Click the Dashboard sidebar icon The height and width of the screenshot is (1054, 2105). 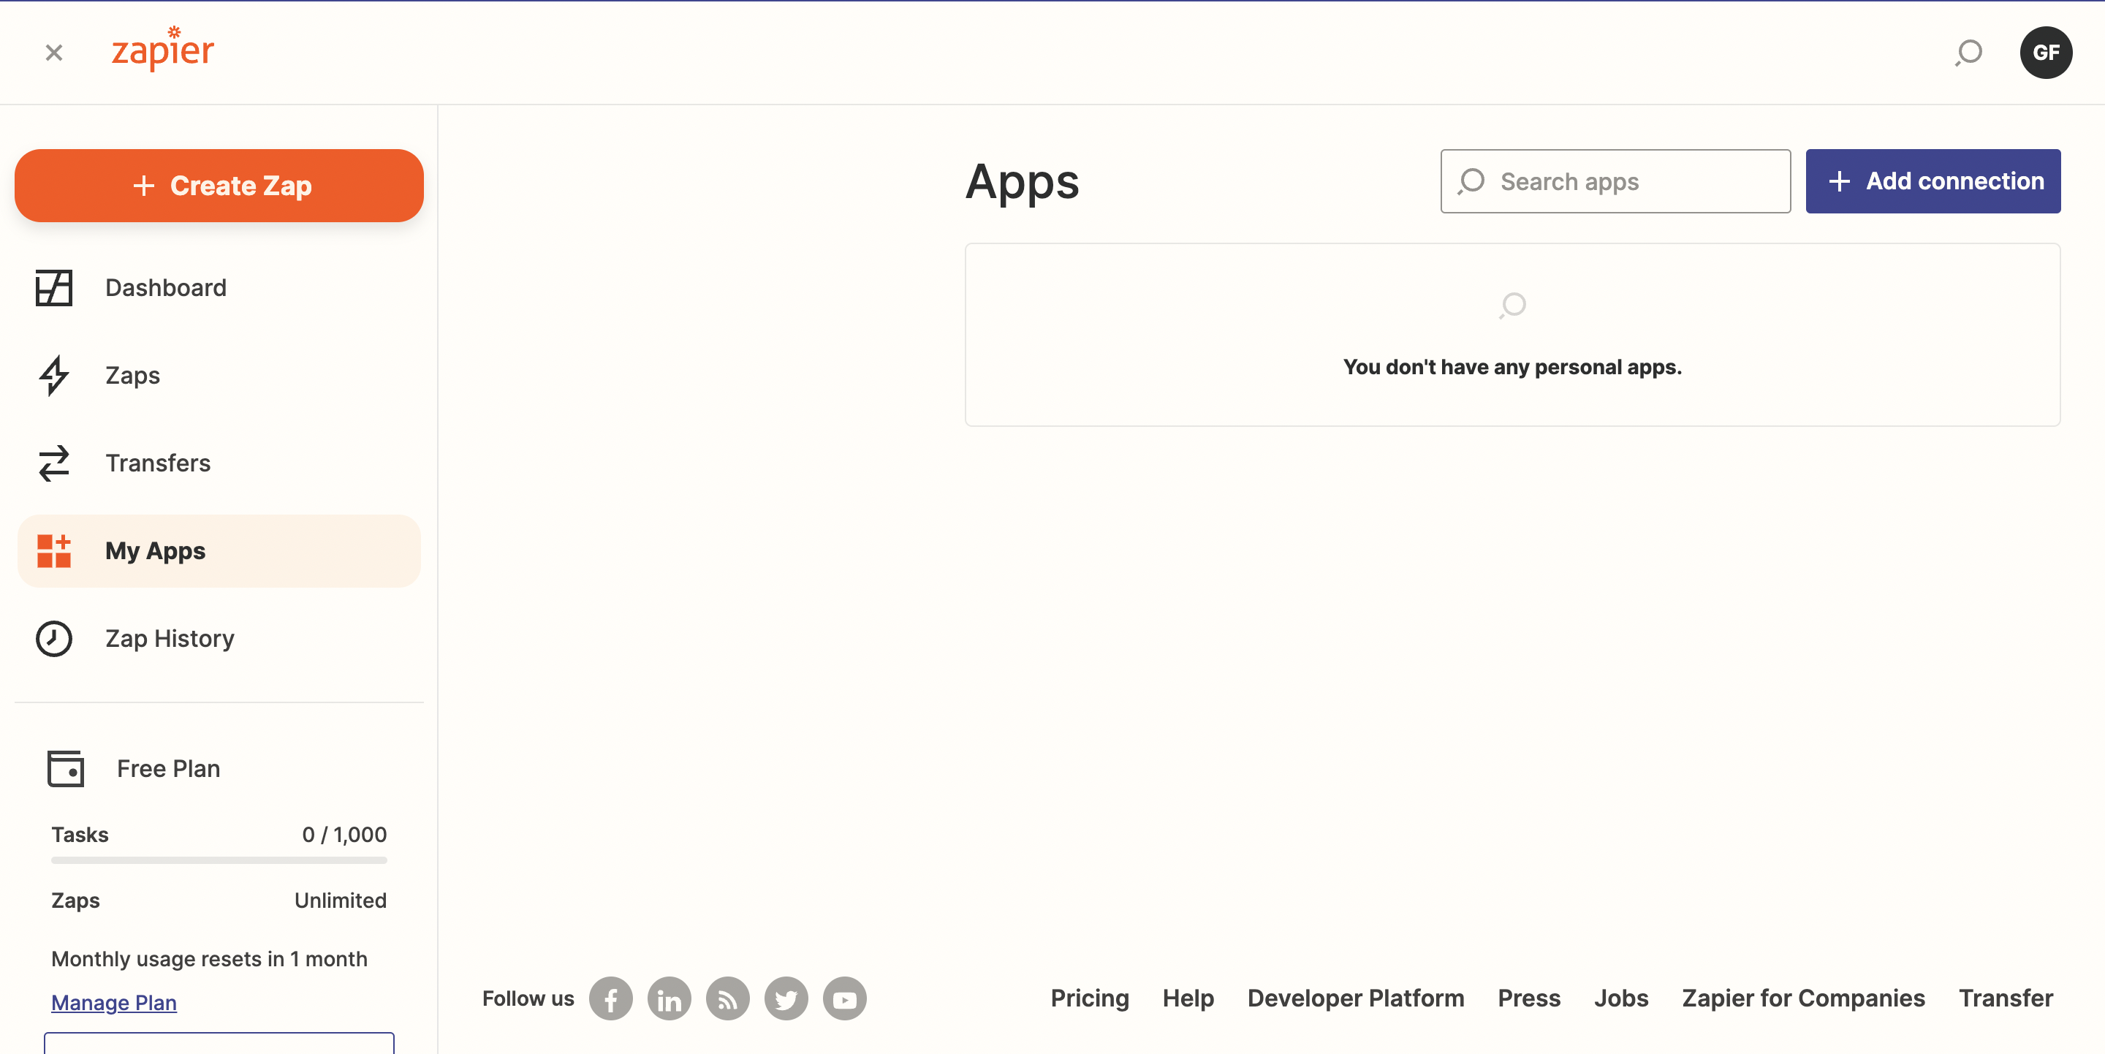[54, 287]
